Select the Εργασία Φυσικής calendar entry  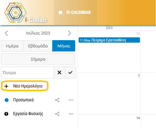click(28, 114)
